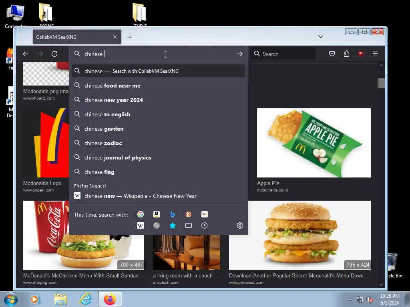Screen dimensions: 410x307
Task: Expand the list all tabs chevron
Action: click(321, 36)
